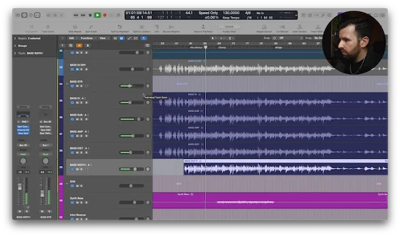Toggle the orange Hide tracks H button

79,46
